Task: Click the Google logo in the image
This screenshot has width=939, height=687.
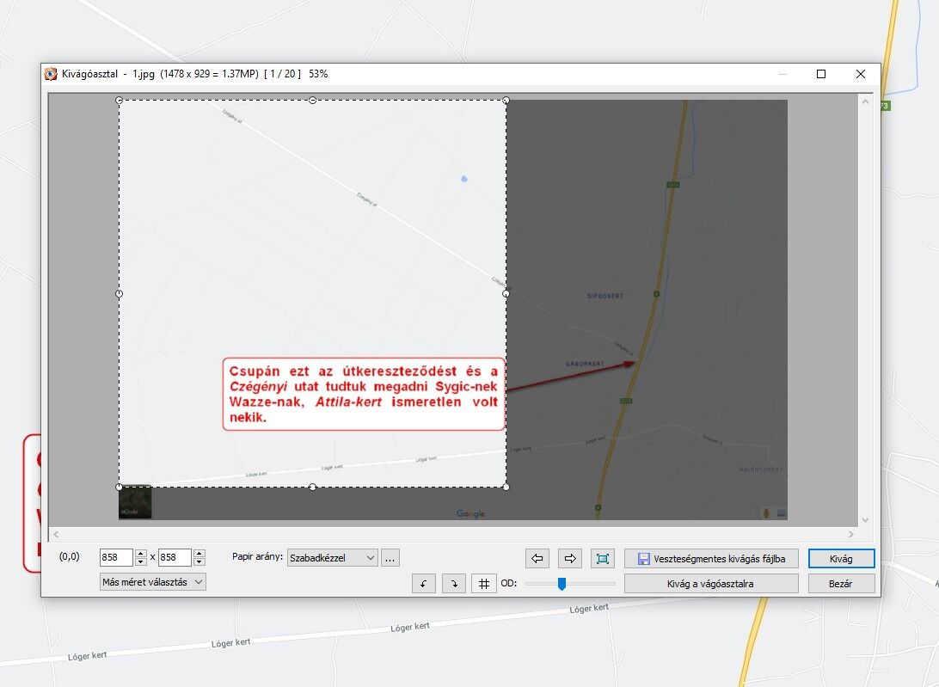Action: 470,513
